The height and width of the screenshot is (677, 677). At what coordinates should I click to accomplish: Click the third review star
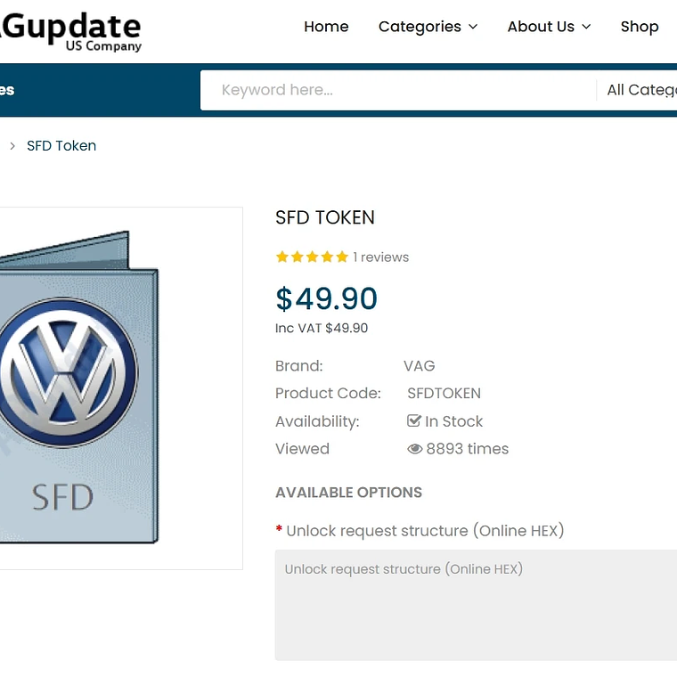[312, 257]
